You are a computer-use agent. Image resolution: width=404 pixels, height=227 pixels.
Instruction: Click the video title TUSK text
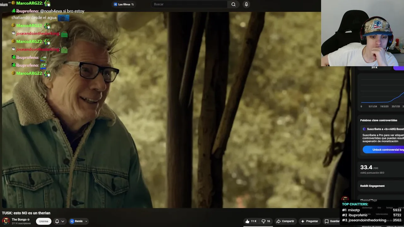tap(26, 213)
